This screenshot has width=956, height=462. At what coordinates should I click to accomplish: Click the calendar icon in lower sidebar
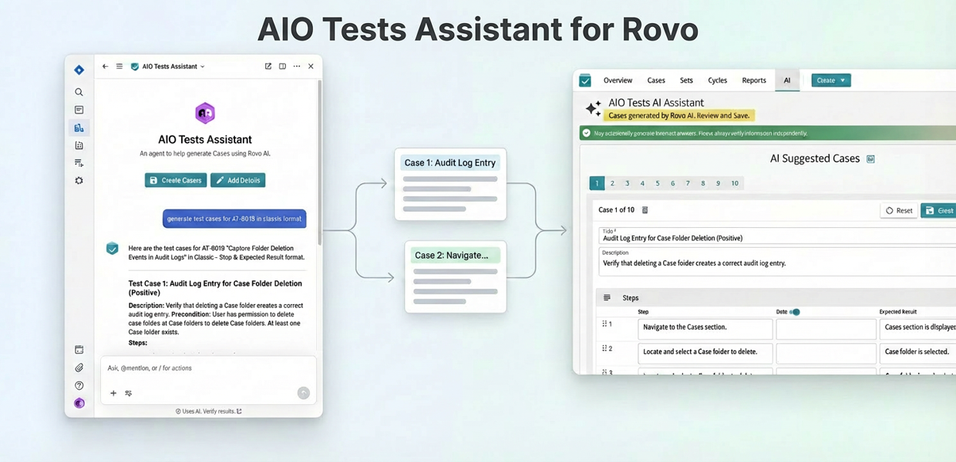click(x=79, y=350)
